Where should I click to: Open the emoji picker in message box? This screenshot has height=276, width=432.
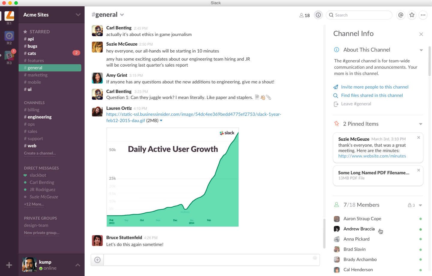point(315,258)
